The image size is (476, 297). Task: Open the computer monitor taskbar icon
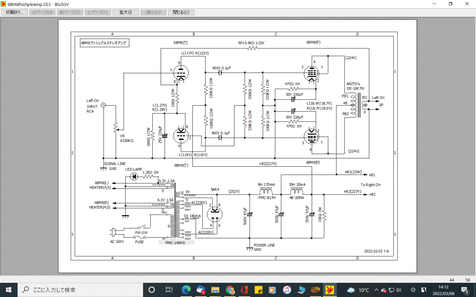pos(302,290)
